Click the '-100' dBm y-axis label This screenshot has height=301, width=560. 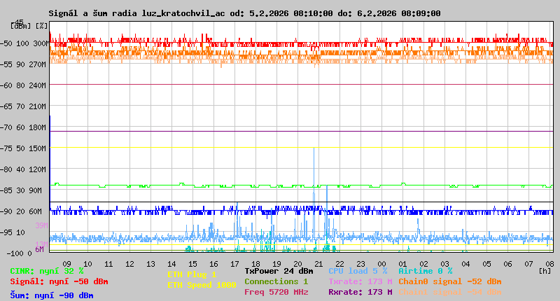(15, 253)
